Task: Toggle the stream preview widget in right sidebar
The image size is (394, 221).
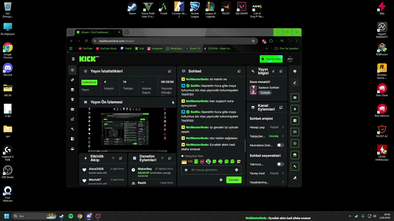Action: tap(295, 98)
